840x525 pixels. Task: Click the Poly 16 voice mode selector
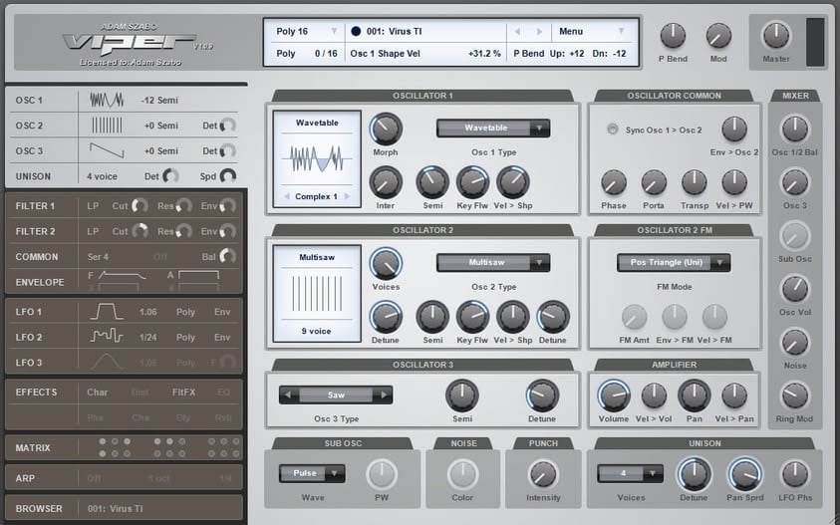click(x=307, y=32)
